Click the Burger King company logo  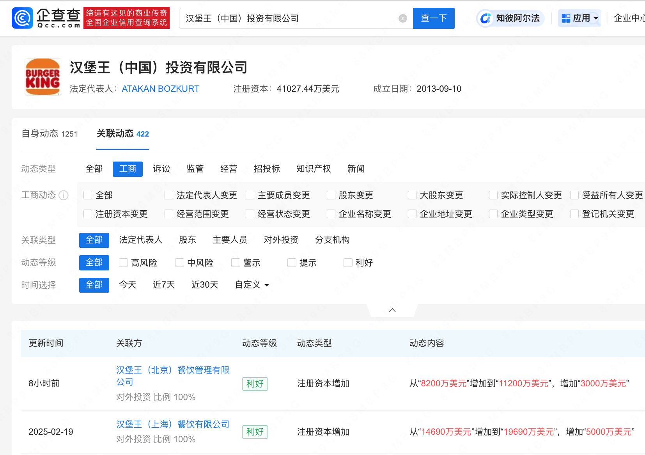(43, 77)
